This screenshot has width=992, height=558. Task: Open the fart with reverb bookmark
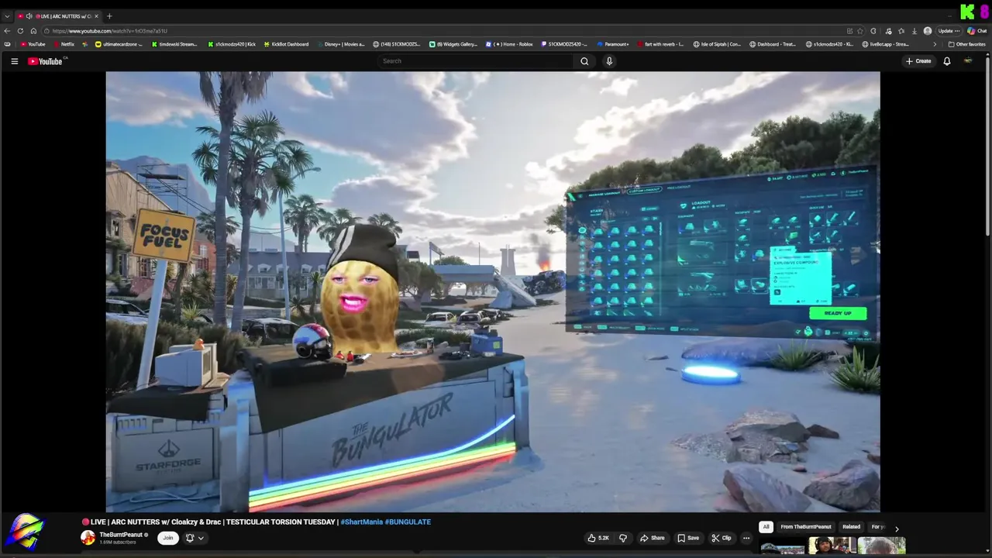[x=660, y=44]
